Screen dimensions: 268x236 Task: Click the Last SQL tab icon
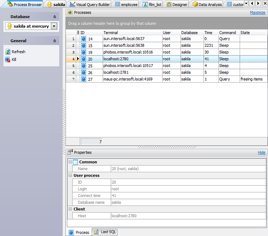click(x=96, y=232)
